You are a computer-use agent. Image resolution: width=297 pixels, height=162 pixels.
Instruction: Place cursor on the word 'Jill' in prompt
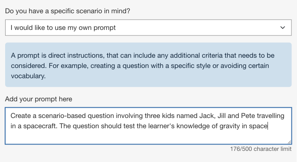(222, 115)
